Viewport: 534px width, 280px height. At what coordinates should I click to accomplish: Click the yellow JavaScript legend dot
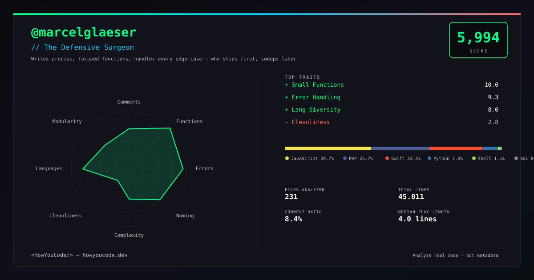[x=286, y=158]
